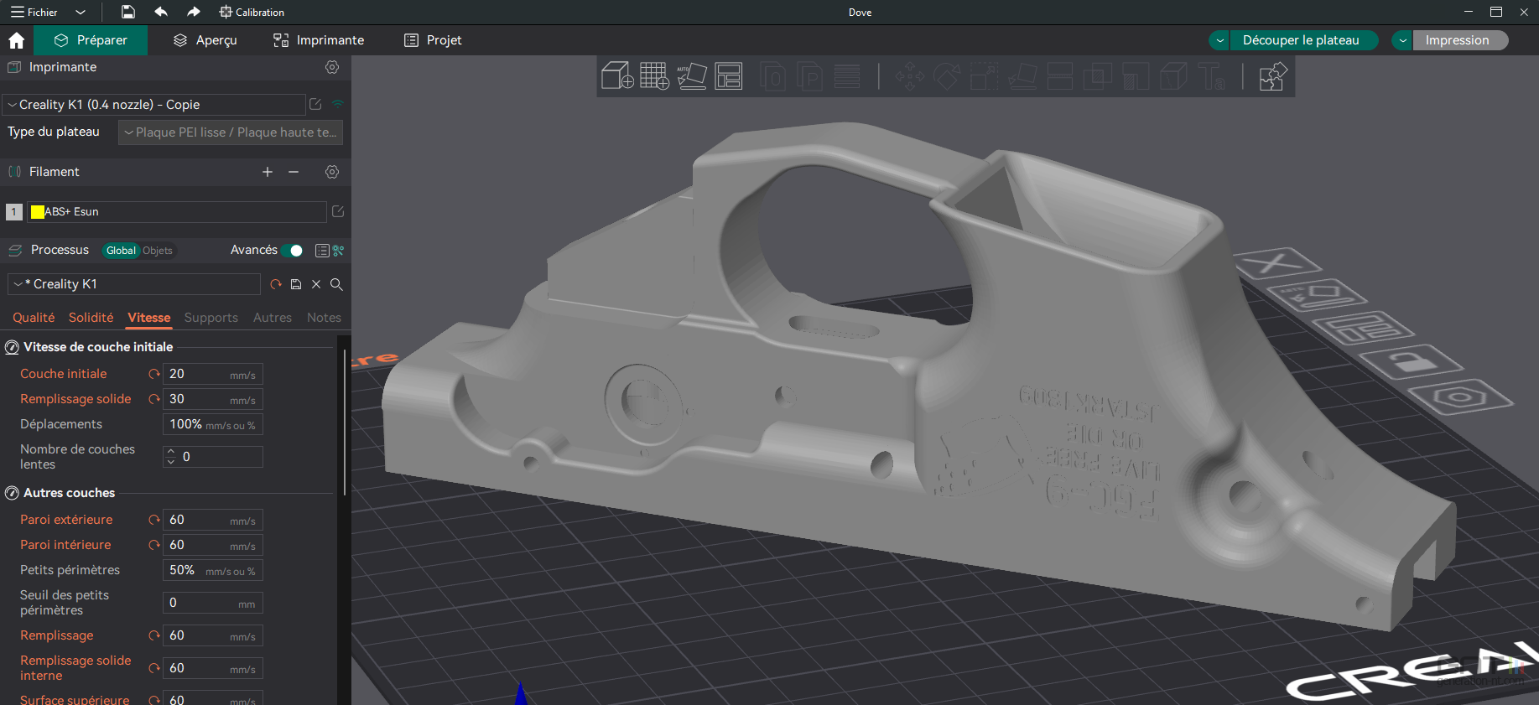1539x705 pixels.
Task: Click the Assembly view puzzle icon
Action: click(1272, 76)
